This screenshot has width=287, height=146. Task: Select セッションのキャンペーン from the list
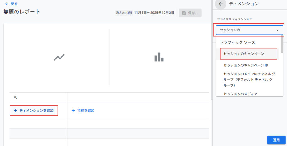pyautogui.click(x=244, y=54)
